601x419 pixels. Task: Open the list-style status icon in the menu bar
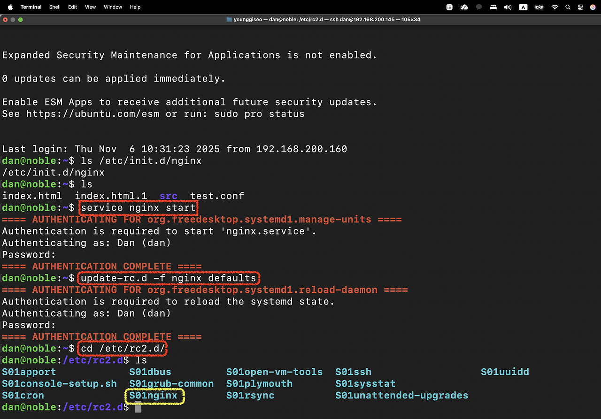pos(449,7)
